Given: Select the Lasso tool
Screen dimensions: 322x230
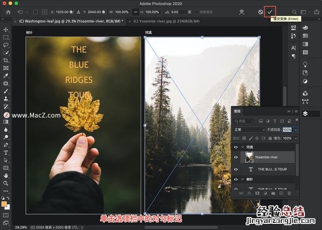Looking at the screenshot, I should [6, 45].
